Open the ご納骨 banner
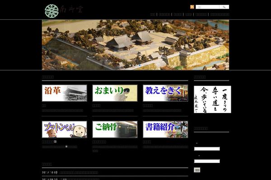Viewport: 271px width, 180px height. [115, 129]
